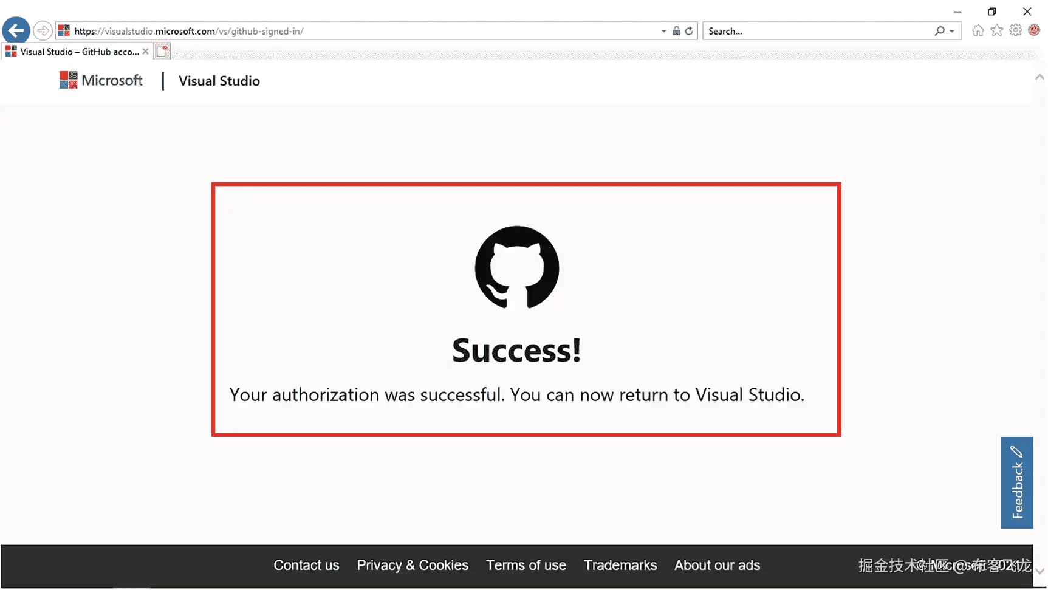Close the Visual Studio – GitHub tab
1048x590 pixels.
point(145,52)
